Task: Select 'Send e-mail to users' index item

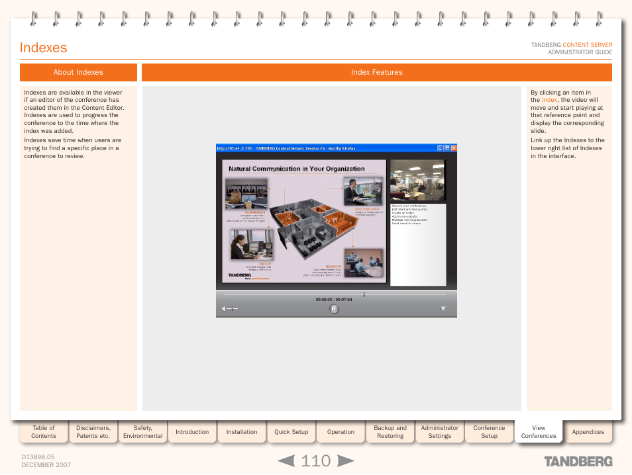Action: click(406, 224)
